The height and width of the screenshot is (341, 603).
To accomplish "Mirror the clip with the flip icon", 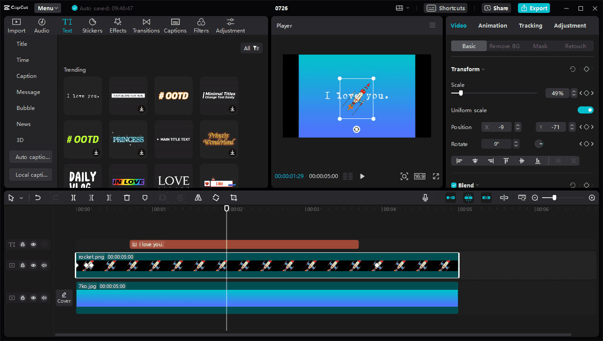I will 198,198.
